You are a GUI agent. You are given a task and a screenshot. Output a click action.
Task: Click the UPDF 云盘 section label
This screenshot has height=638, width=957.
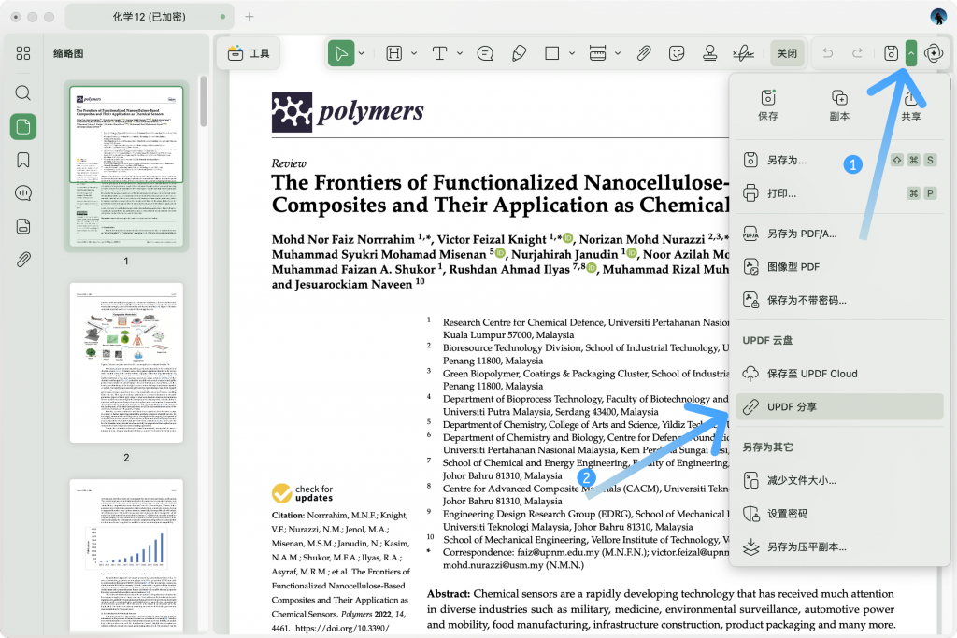click(x=767, y=340)
